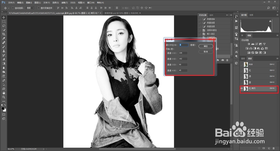280x151 pixels.
Task: Select the Lasso tool
Action: coord(4,26)
